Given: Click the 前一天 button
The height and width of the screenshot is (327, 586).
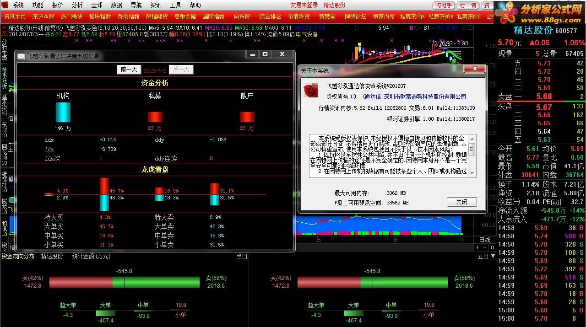Looking at the screenshot, I should click(x=129, y=70).
